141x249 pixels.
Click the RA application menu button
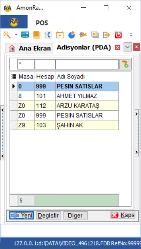[14, 22]
